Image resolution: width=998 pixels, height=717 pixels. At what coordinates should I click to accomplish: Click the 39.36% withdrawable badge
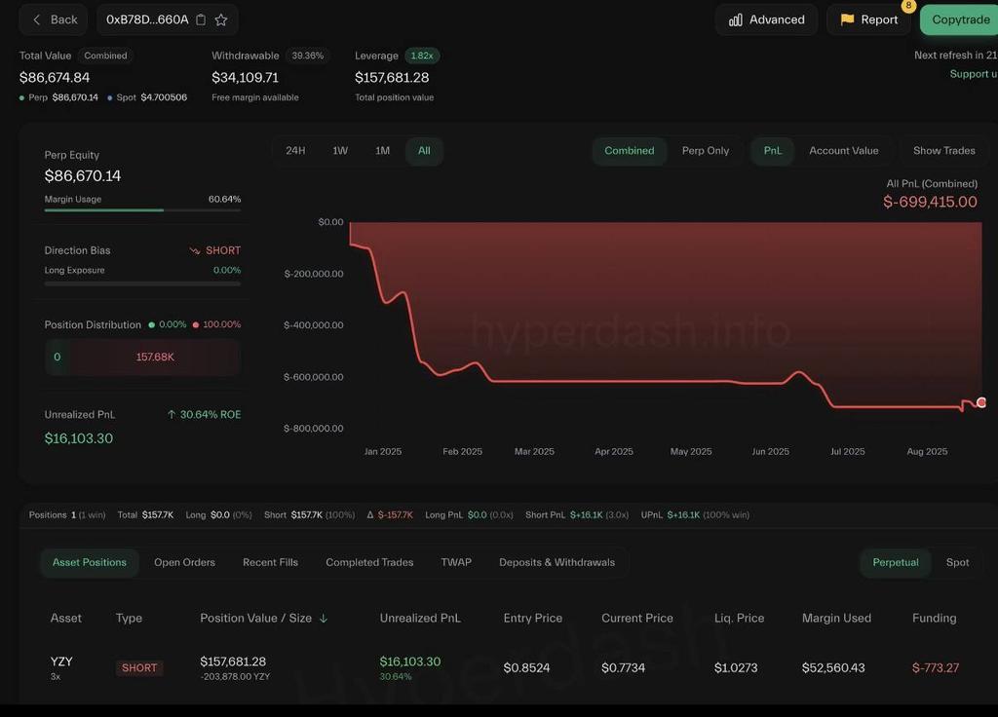pos(307,56)
